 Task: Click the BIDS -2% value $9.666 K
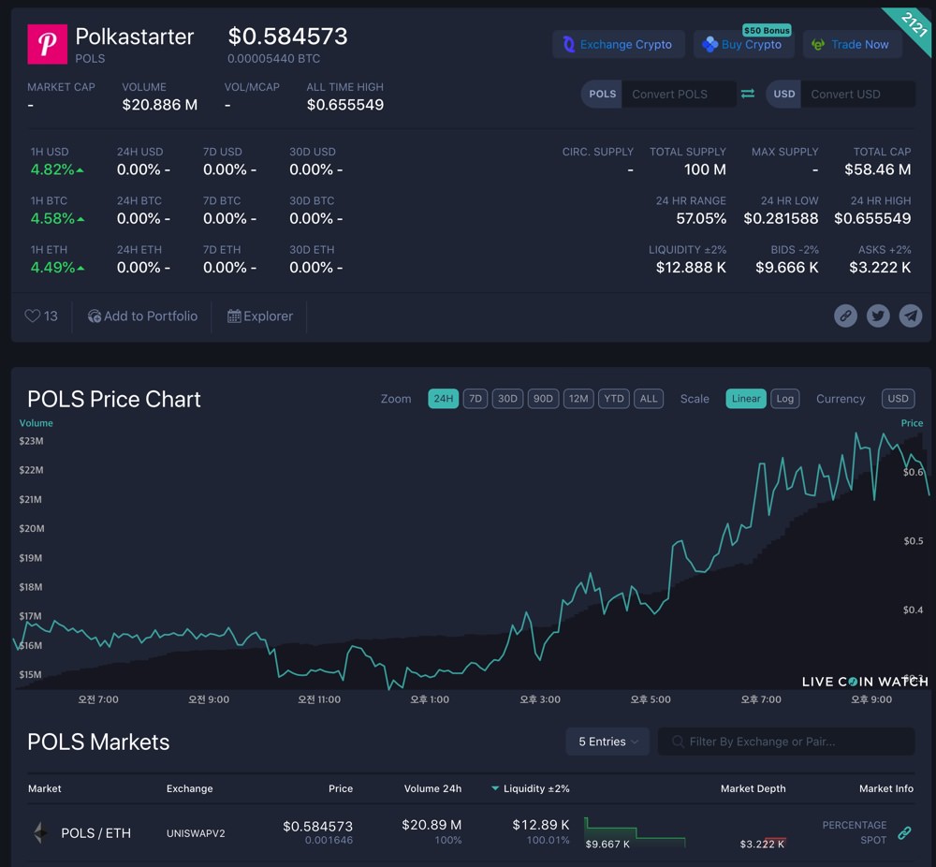tap(787, 268)
